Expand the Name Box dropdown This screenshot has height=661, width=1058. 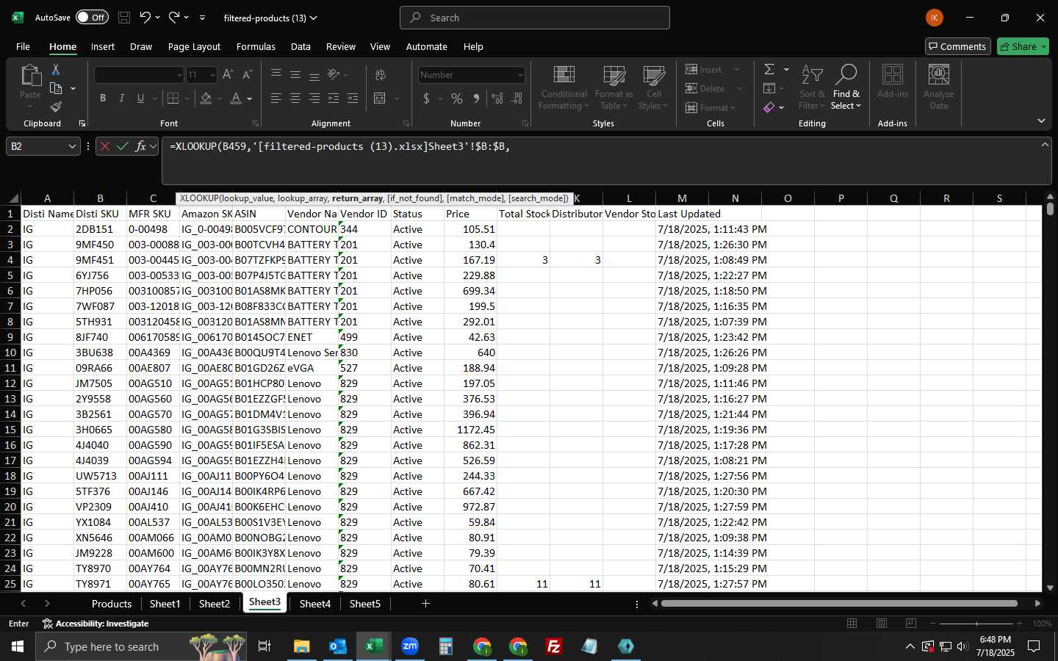72,146
